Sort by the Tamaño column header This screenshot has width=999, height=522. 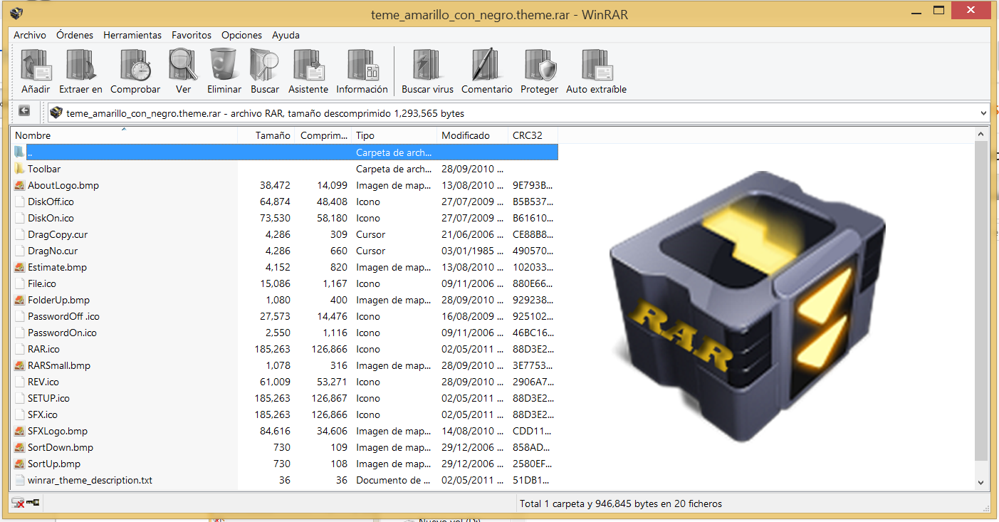(266, 135)
